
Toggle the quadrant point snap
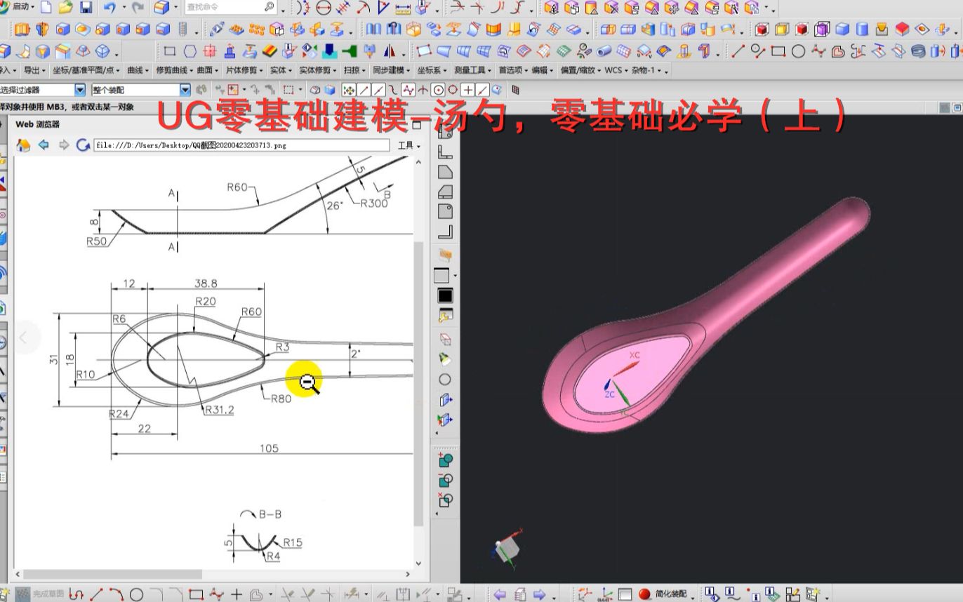click(x=453, y=90)
